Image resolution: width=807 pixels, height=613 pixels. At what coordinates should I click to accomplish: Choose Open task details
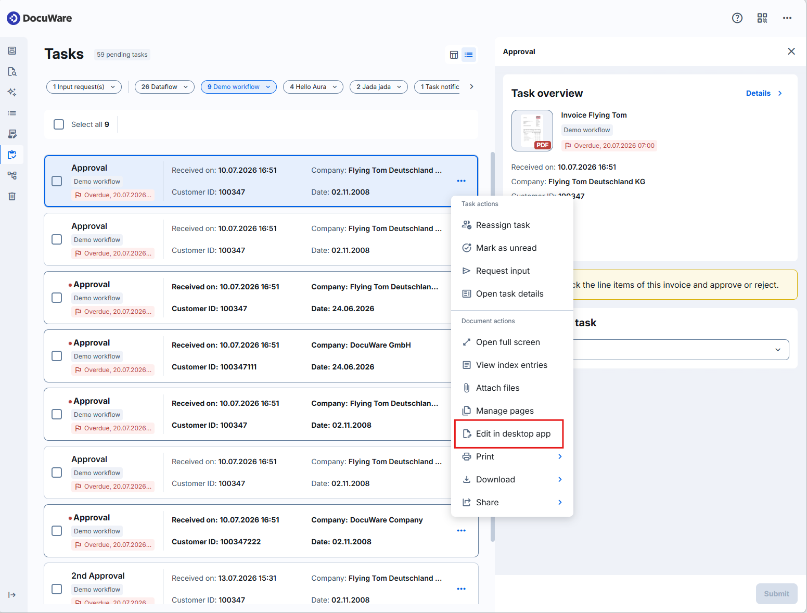[512, 294]
